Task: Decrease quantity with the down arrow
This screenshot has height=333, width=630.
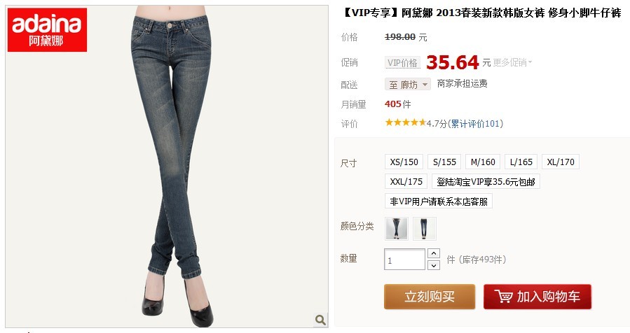Action: click(x=434, y=265)
